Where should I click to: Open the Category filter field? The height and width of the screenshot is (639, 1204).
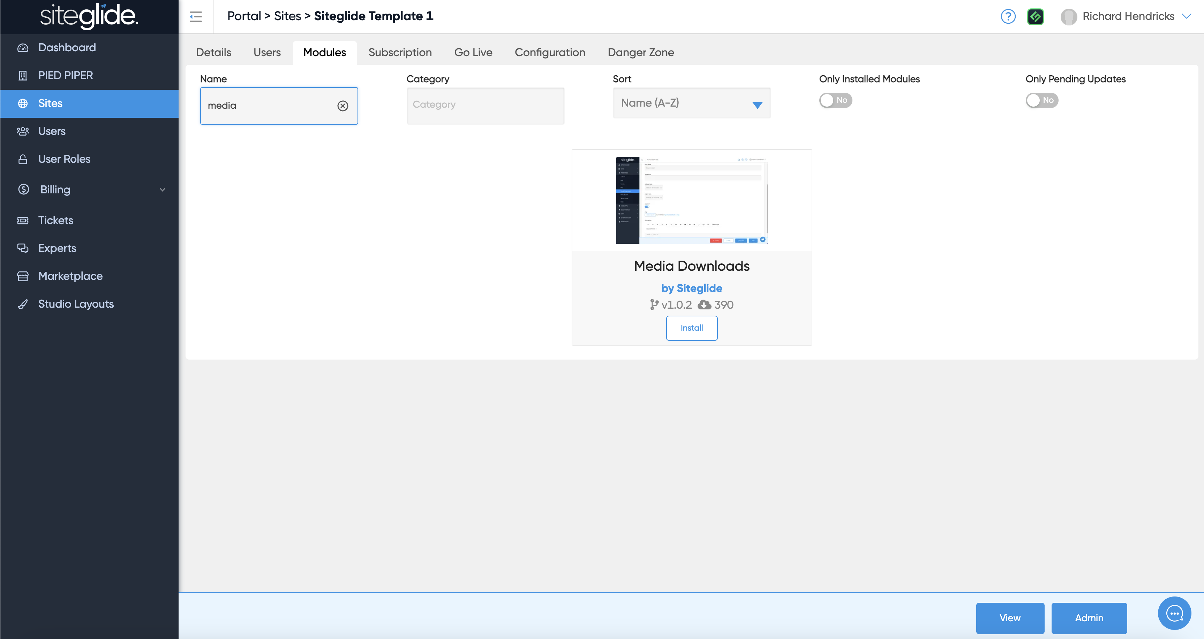pyautogui.click(x=485, y=105)
